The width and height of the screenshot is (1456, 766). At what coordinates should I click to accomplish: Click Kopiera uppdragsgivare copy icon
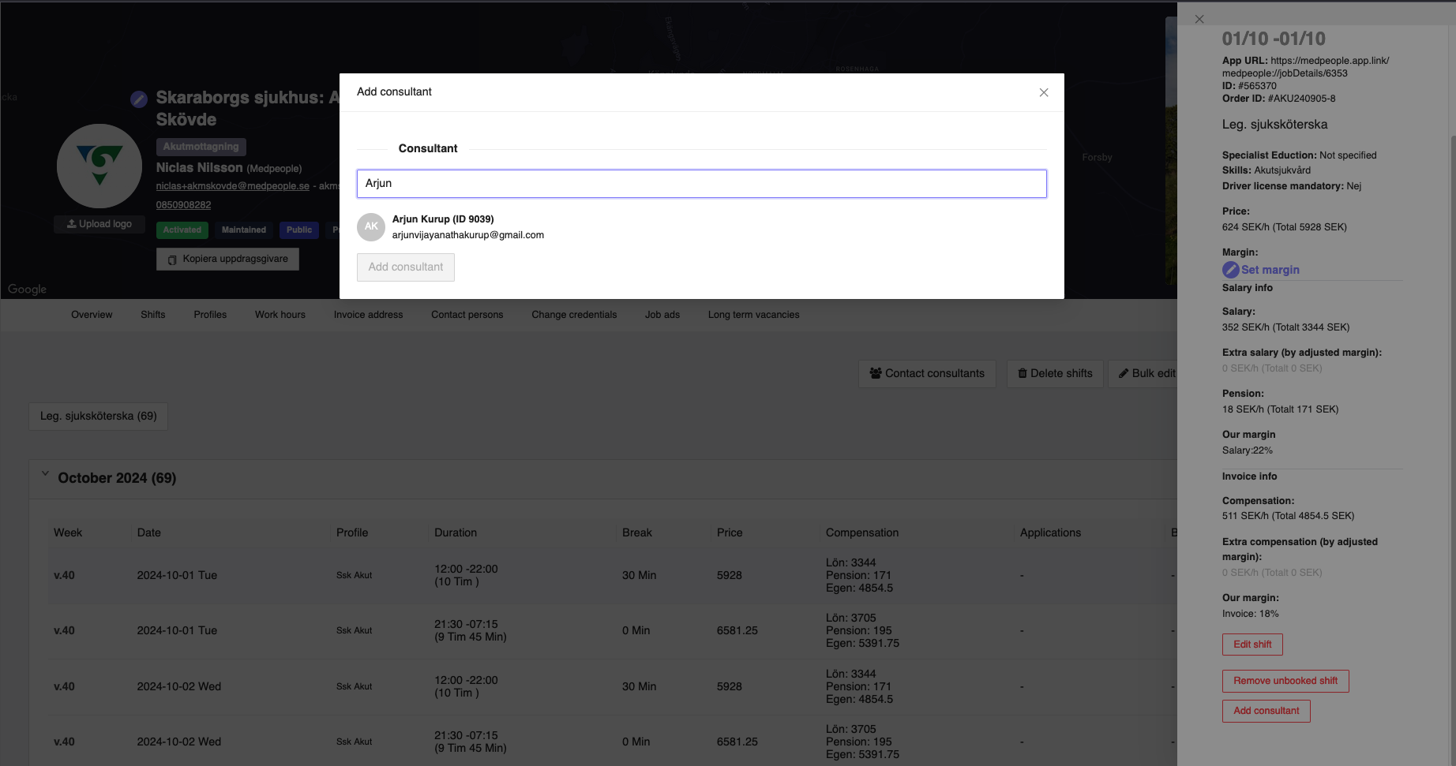[x=172, y=260]
